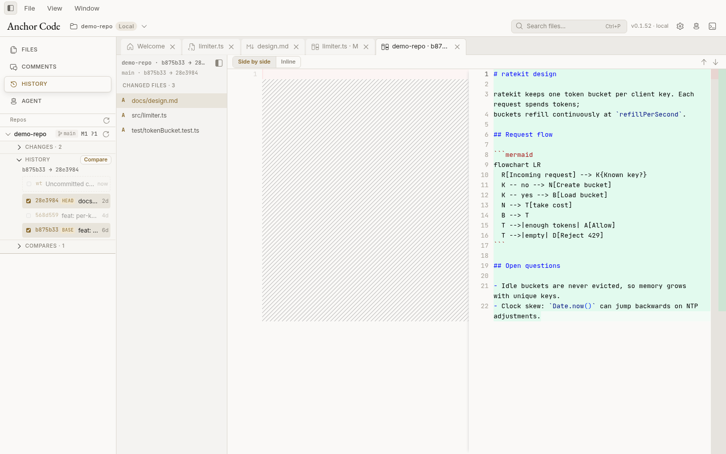
Task: Close the limiter.ts tab
Action: click(x=231, y=47)
